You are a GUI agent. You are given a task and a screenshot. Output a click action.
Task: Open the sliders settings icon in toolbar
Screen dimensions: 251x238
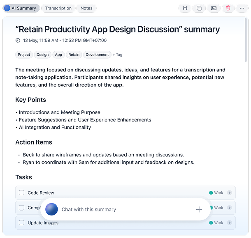[185, 8]
